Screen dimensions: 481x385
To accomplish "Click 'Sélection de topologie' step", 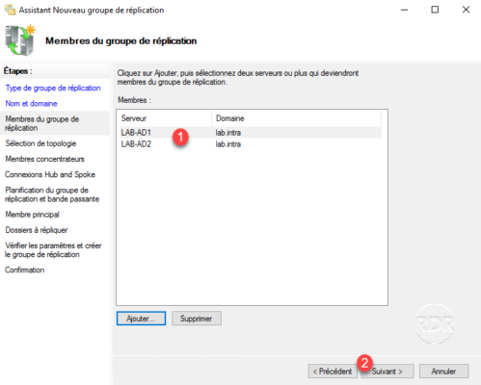I will click(40, 143).
